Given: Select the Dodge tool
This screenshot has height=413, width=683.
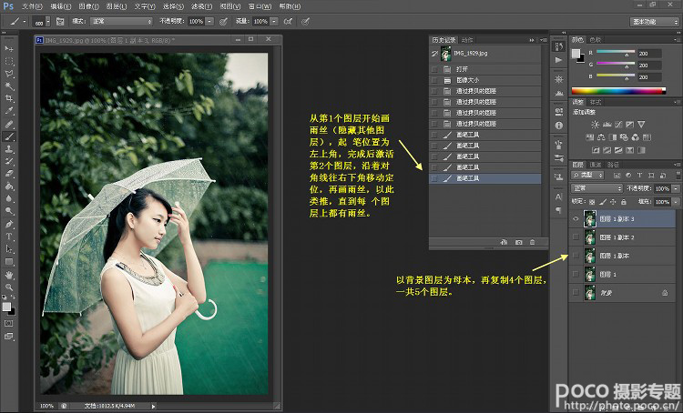Looking at the screenshot, I should pyautogui.click(x=9, y=211).
